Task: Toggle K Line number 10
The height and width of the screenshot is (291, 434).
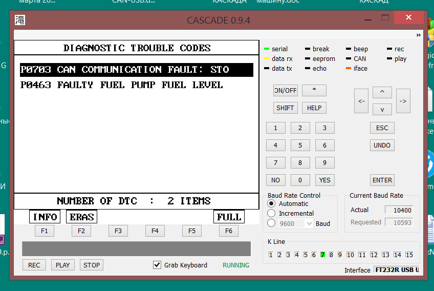Action: click(x=350, y=255)
